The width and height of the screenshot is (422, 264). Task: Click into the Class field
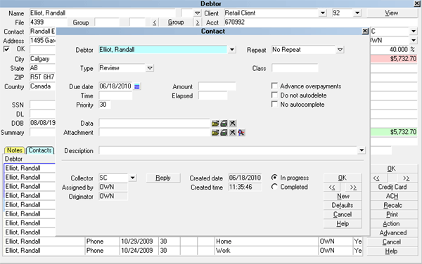[295, 68]
